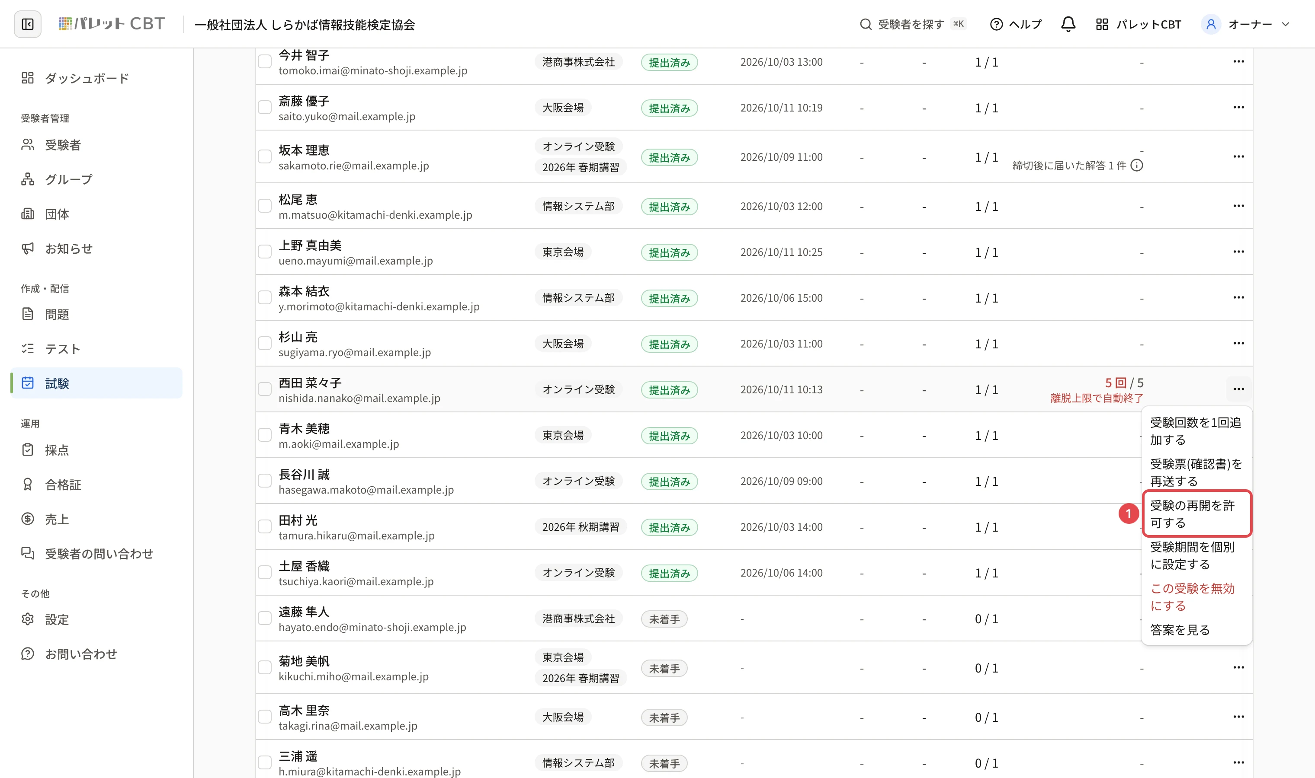Collapse the sidebar with the panel toggle icon
Screen dimensions: 1315x778
[x=27, y=24]
